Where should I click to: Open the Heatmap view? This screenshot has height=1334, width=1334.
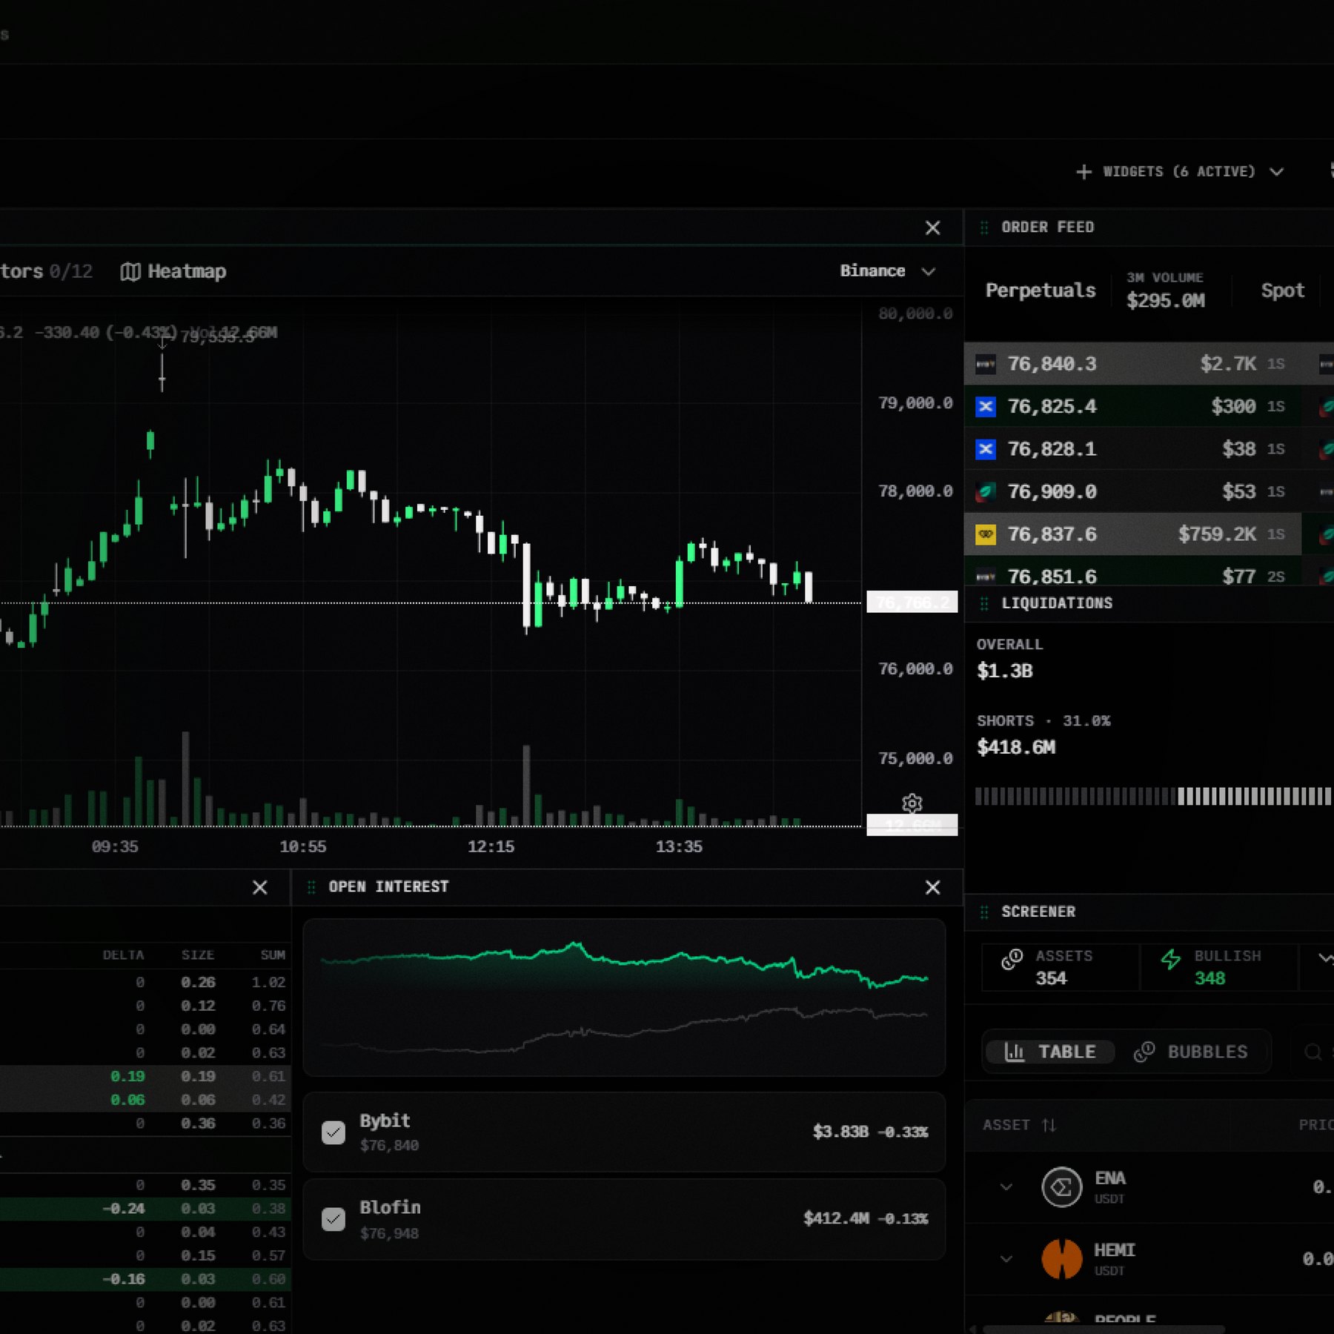pos(173,271)
